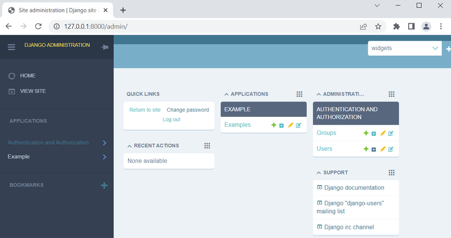Open the Django irc channel link

pyautogui.click(x=349, y=227)
